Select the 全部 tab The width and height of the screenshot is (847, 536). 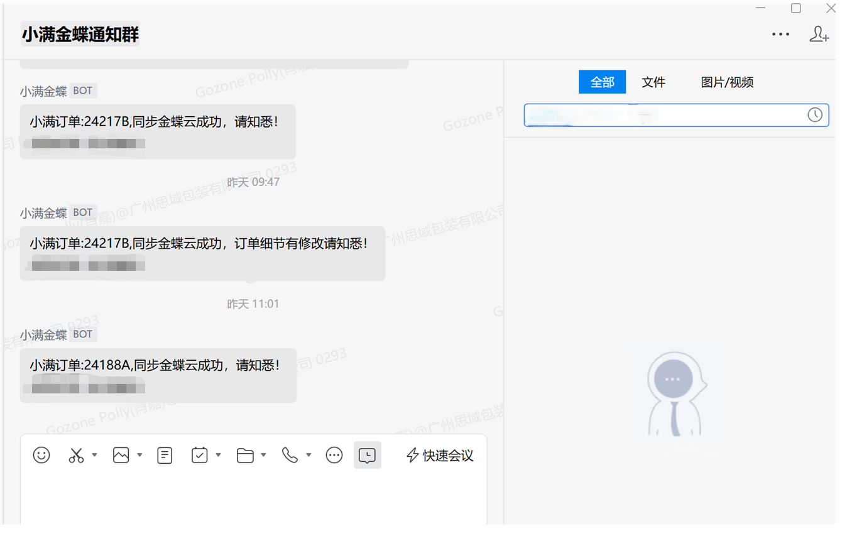point(602,82)
